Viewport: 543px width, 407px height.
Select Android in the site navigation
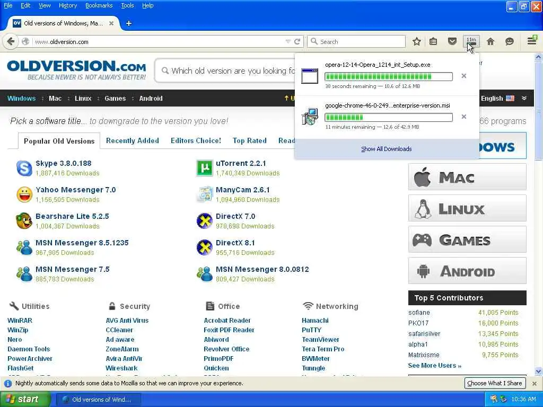coord(151,98)
